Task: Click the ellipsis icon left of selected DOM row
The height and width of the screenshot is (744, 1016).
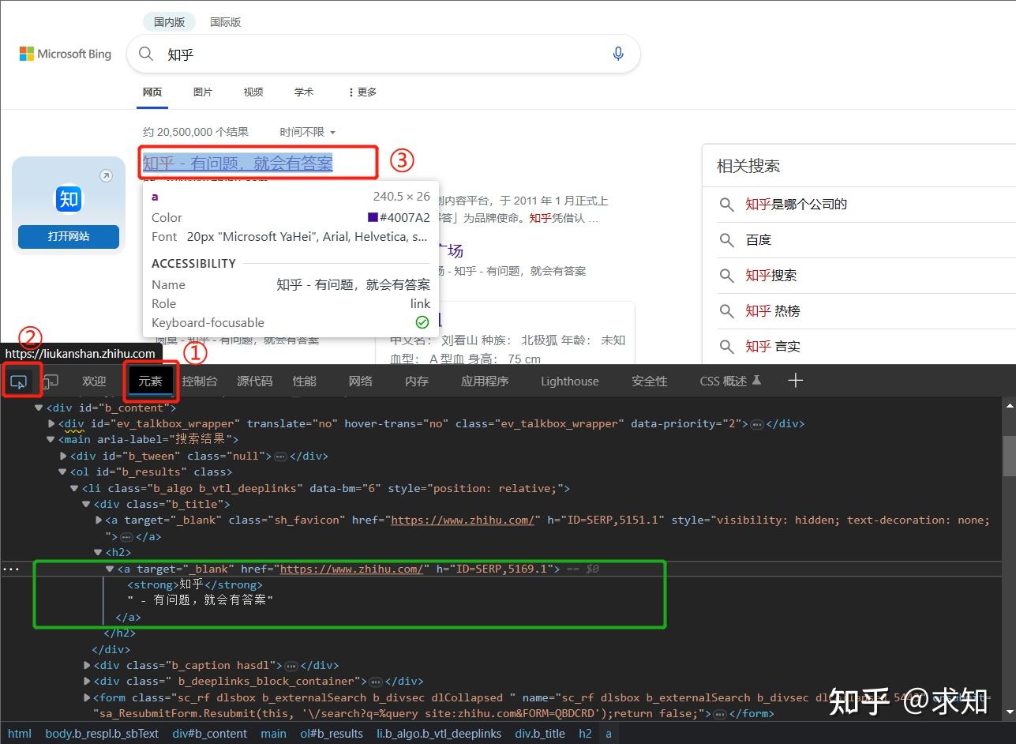Action: point(10,569)
